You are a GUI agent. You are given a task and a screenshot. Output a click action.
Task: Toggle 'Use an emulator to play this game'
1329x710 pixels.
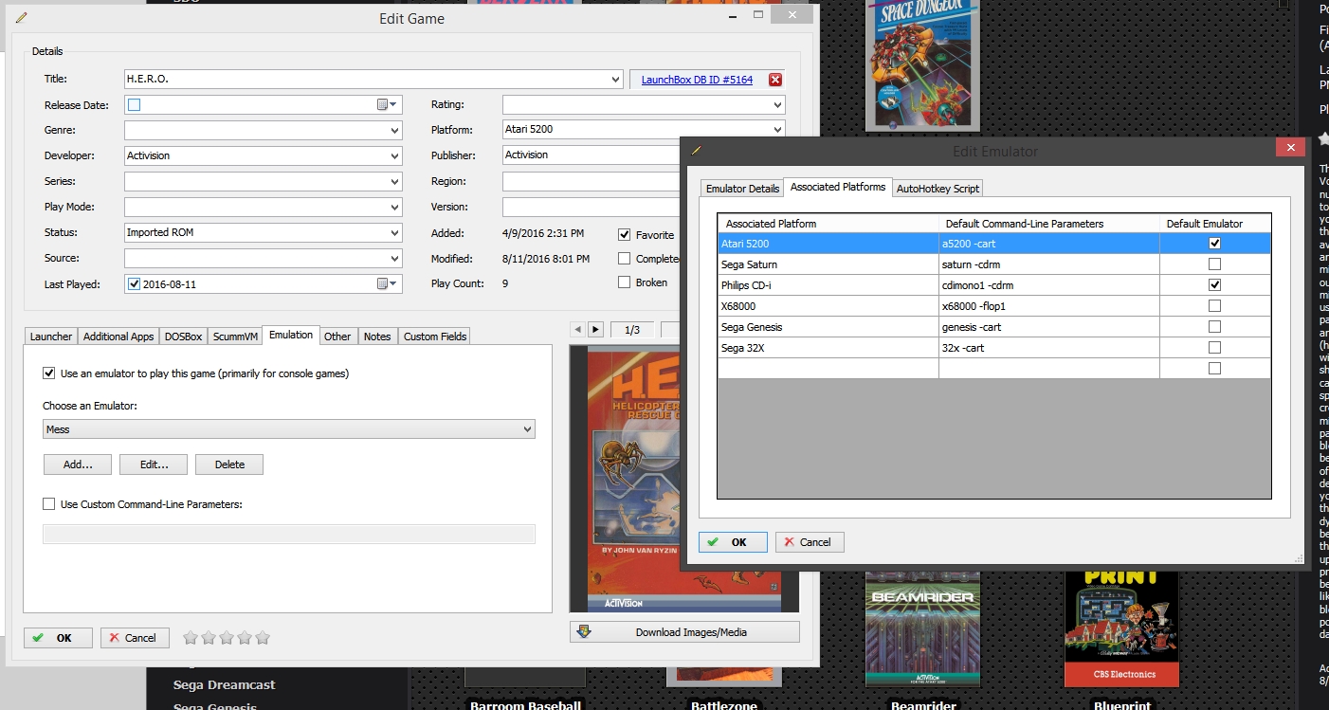pos(49,373)
